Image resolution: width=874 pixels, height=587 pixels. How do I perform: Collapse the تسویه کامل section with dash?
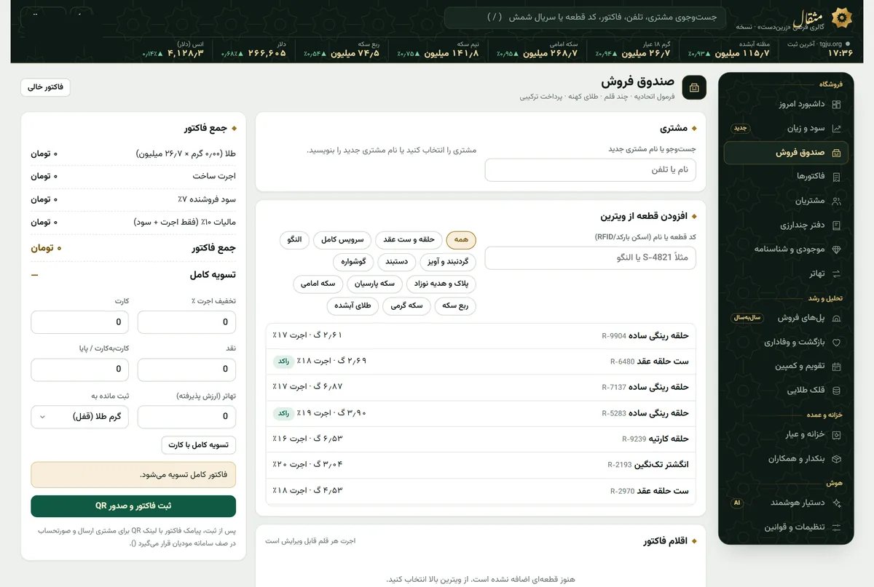tap(34, 275)
